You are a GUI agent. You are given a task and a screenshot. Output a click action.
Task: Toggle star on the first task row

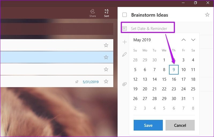(106, 45)
